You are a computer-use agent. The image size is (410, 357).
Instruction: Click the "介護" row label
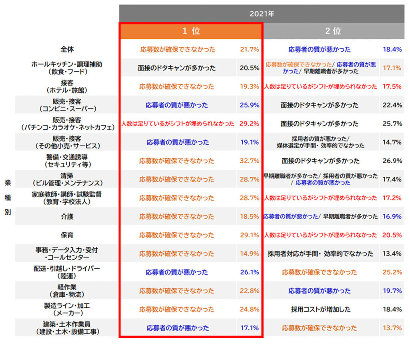(67, 217)
